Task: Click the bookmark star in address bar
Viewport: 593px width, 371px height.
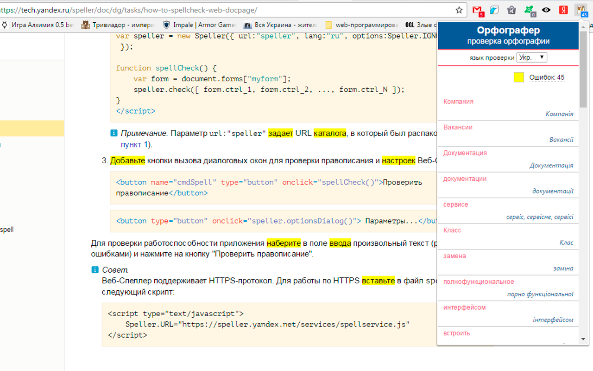Action: [459, 10]
